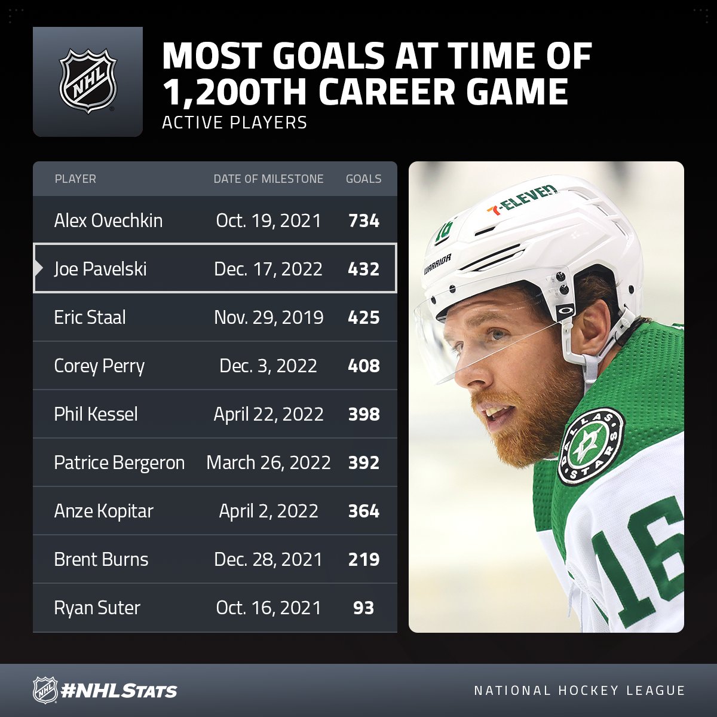Click the DATE OF MILESTONE column header
The width and height of the screenshot is (717, 717).
point(268,179)
